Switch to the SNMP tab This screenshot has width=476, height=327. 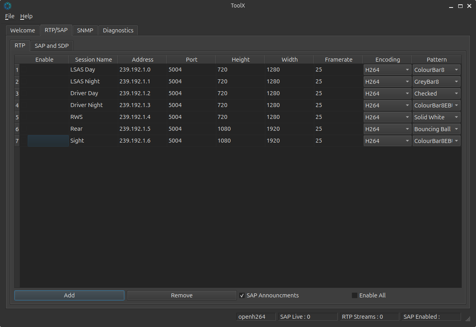(x=85, y=30)
